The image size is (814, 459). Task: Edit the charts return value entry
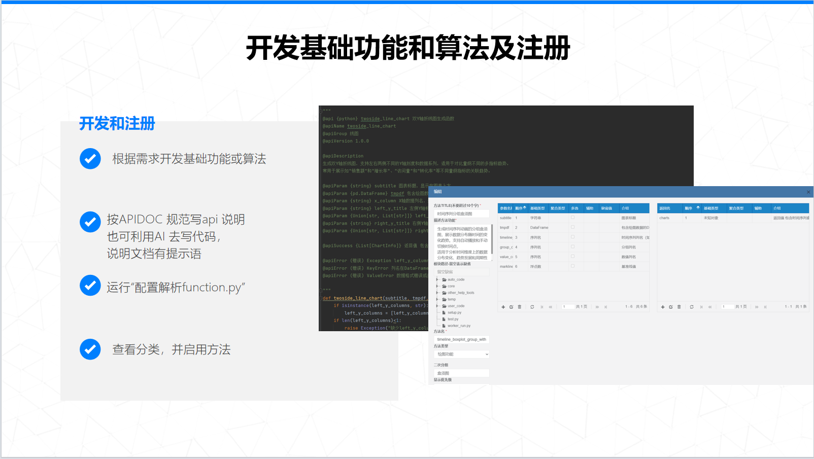point(671,306)
